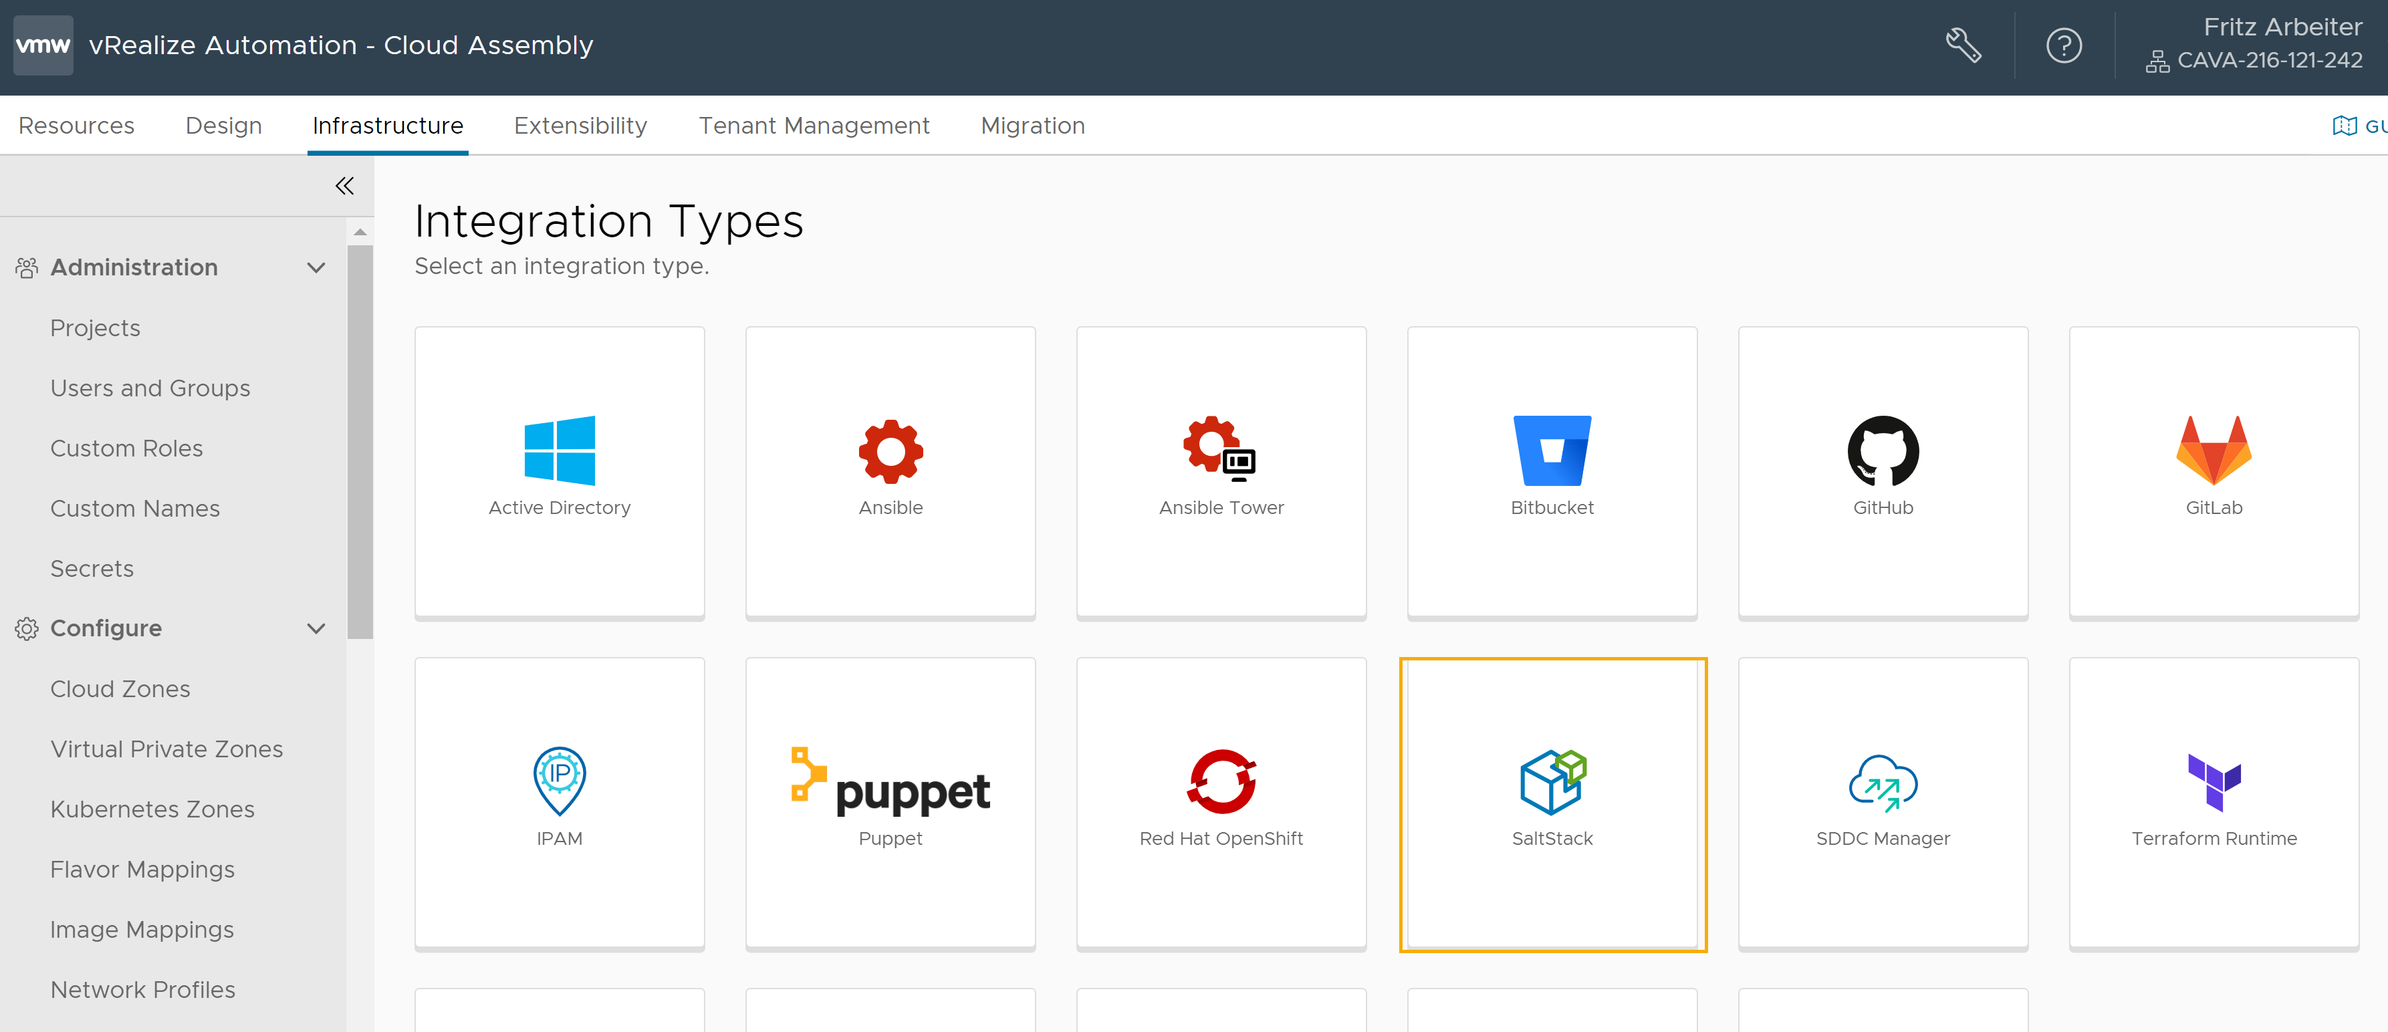Viewport: 2388px width, 1032px height.
Task: Click the sidebar scrollbar thumb
Action: tap(360, 442)
